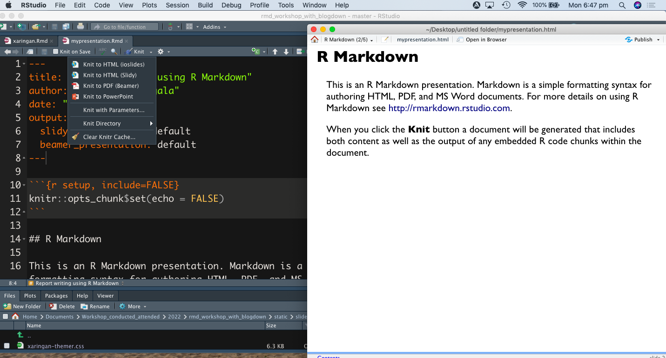Open the More dropdown in Files pane
Screen dimensions: 666x358
click(133, 306)
